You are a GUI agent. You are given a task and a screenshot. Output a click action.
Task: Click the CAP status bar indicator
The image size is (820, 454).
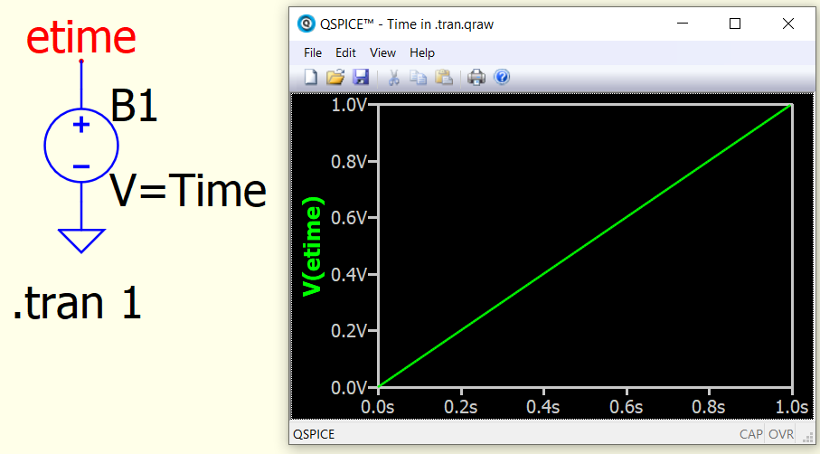click(x=751, y=434)
